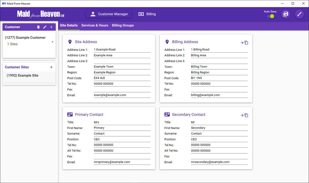Click Primary Contact First Name field
Viewport: 309px width, 183px height.
122,128
